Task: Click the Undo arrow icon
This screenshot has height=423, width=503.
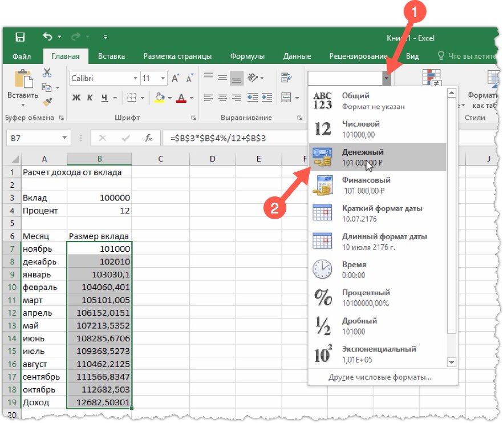Action: tap(48, 37)
